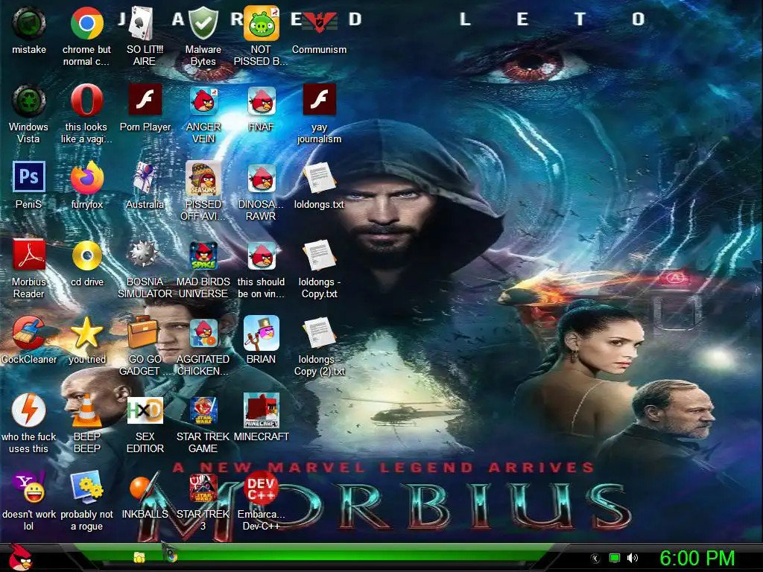Open the 'MINECRAFT' red block icon
The image size is (763, 572).
pyautogui.click(x=262, y=410)
